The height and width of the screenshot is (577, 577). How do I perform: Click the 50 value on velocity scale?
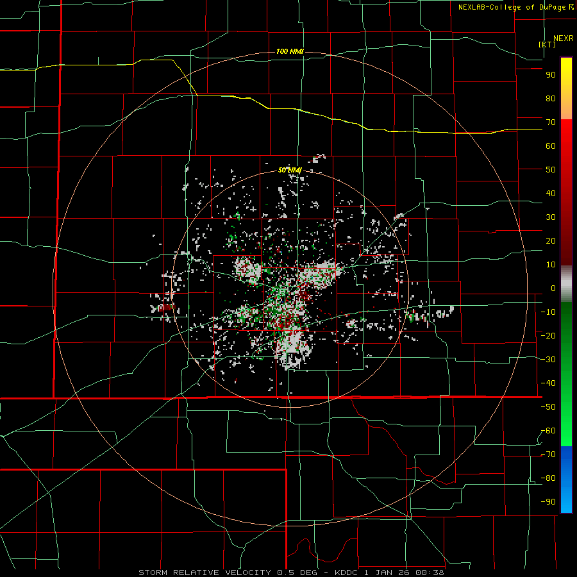tap(551, 170)
